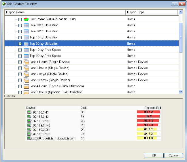Click the graph icon for Last 30 days (Single Device)
The width and height of the screenshot is (187, 162).
pyautogui.click(x=26, y=80)
